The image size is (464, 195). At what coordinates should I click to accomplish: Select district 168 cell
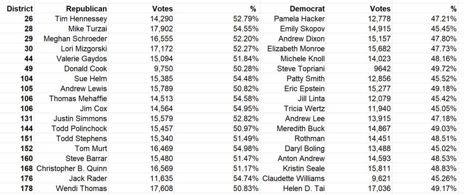coord(17,169)
